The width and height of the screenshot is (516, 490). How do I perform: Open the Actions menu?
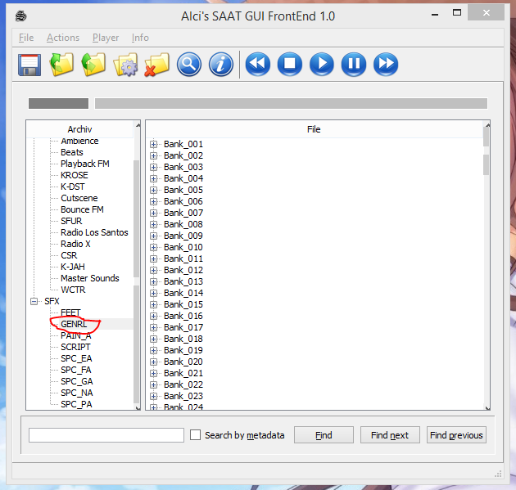(x=63, y=38)
